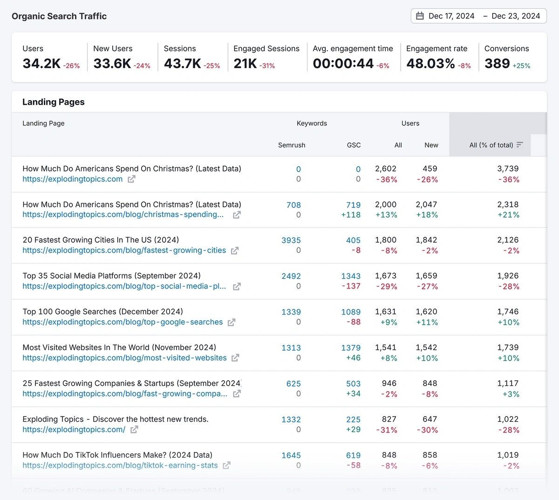This screenshot has width=559, height=500.
Task: Click the 3,739 total users value
Action: pos(508,169)
